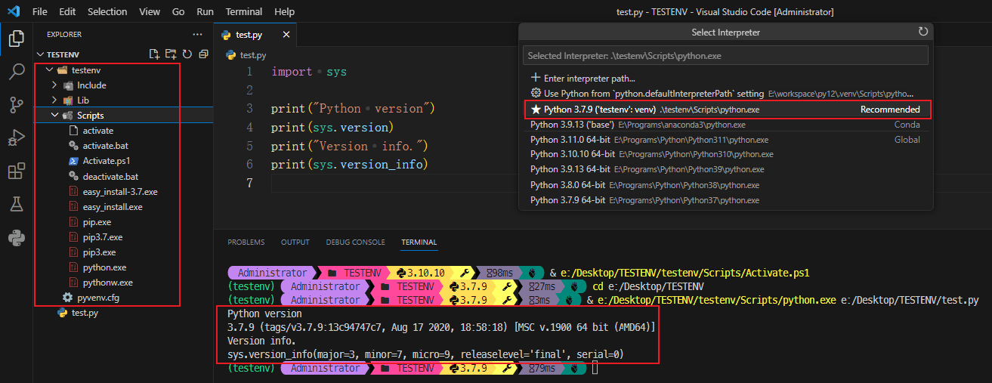The width and height of the screenshot is (992, 383).
Task: Use Python from defaultInterpreterPath setting
Action: (x=726, y=94)
